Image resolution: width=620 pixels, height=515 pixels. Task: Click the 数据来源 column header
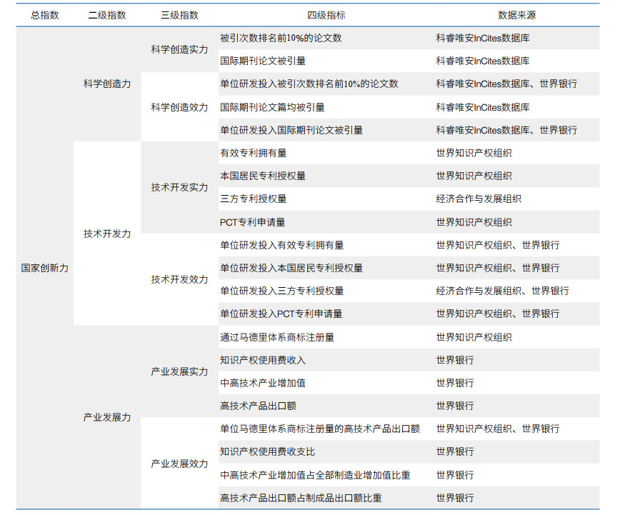click(x=517, y=16)
